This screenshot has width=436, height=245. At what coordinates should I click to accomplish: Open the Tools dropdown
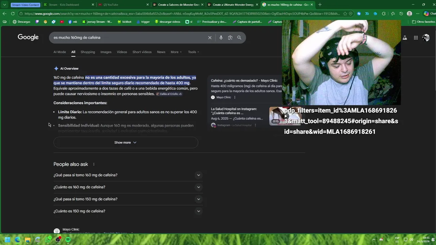point(193,52)
